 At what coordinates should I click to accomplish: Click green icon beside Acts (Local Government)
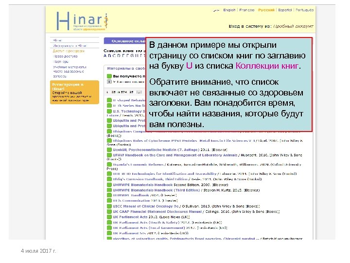[x=109, y=228]
